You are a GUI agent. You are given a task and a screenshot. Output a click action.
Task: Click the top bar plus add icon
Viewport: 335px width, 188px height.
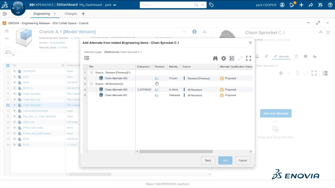point(301,5)
